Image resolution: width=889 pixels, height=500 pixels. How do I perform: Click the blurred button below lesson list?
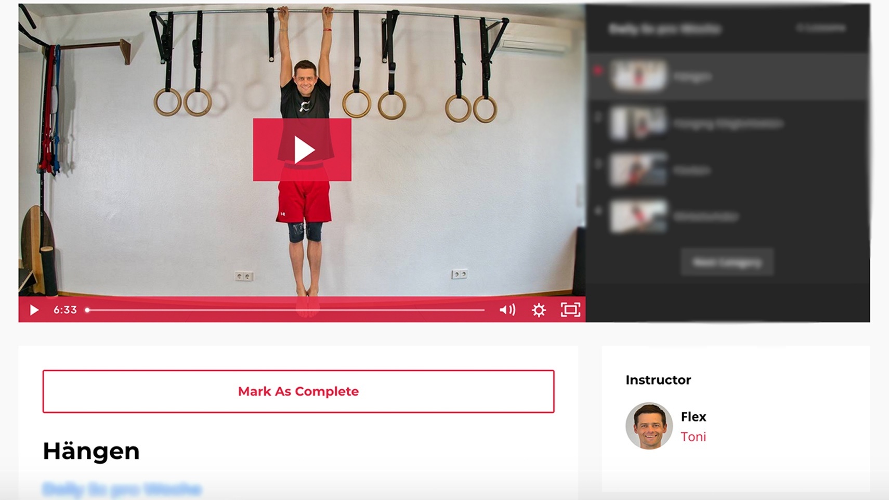727,262
